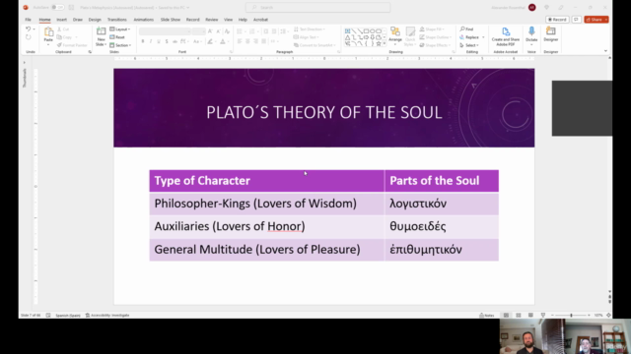Switch to the Insert tab

point(61,20)
